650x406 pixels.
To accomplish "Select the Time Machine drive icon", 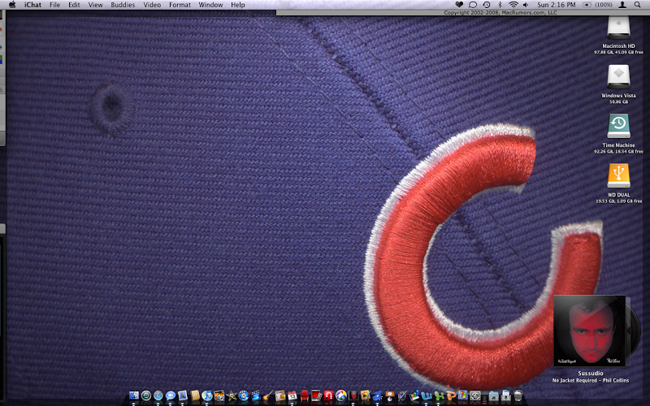I will click(x=618, y=126).
